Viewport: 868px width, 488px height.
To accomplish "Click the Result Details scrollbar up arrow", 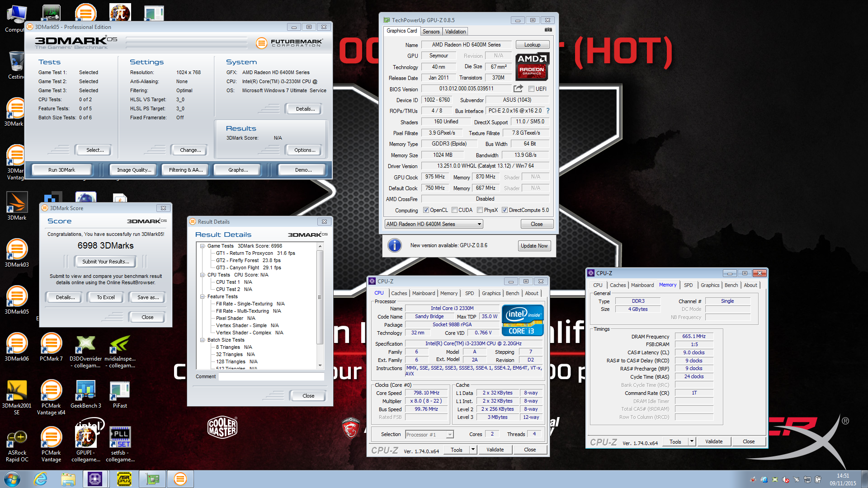I will (320, 246).
